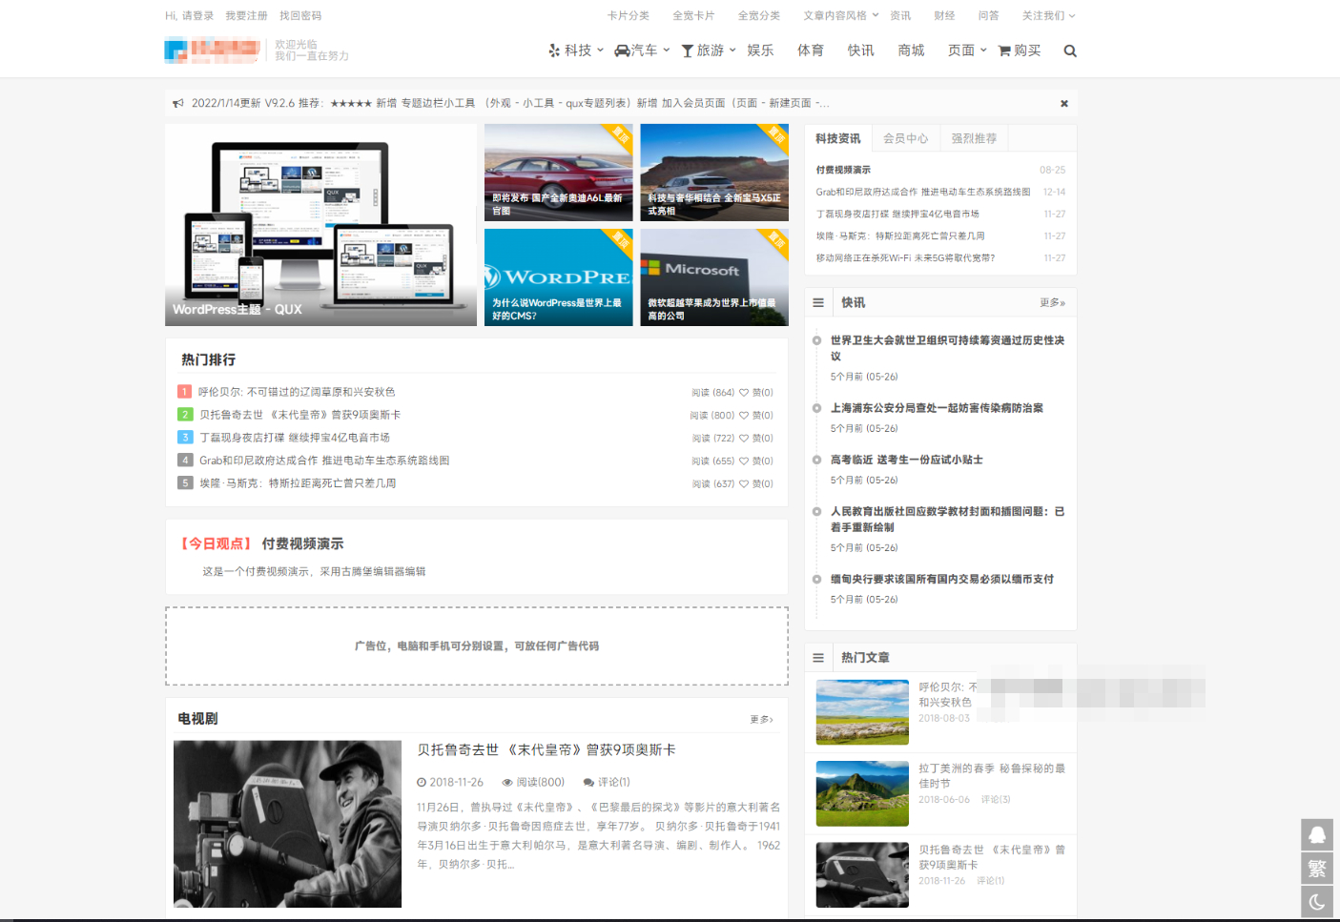Image resolution: width=1340 pixels, height=922 pixels.
Task: Open the 国产全新奥迪A6L featured card
Action: tap(558, 173)
